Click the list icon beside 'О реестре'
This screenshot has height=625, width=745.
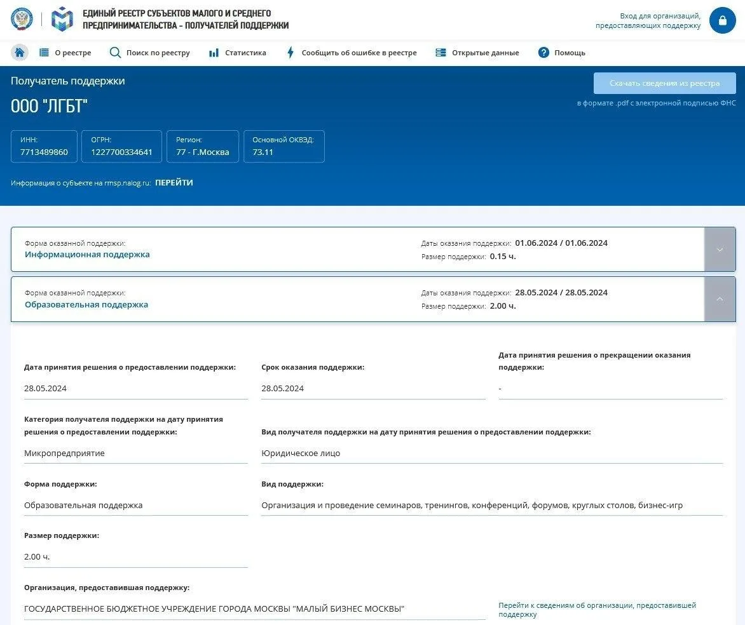44,52
